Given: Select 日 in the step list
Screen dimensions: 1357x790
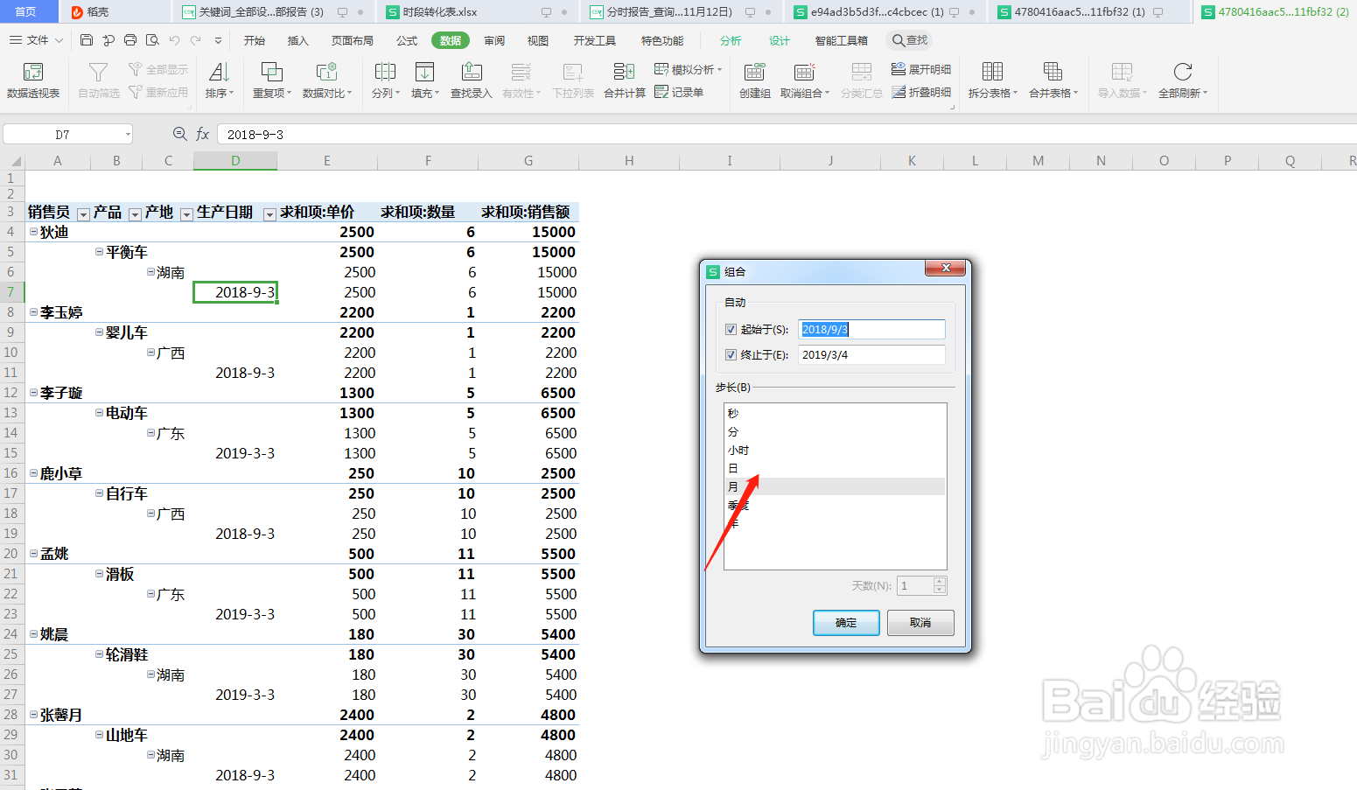Looking at the screenshot, I should 835,468.
